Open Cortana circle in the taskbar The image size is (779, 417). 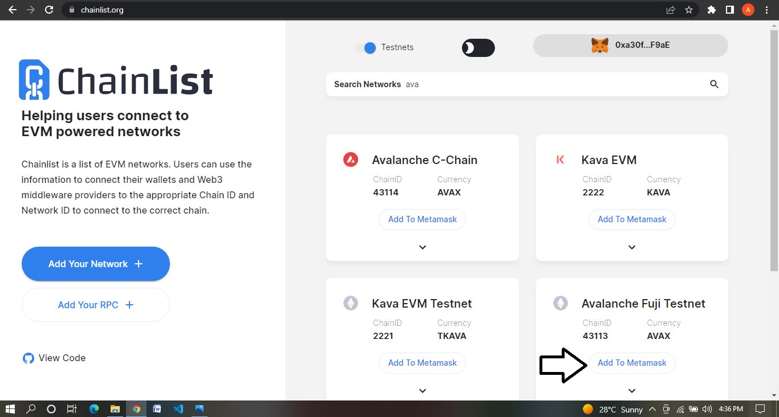(51, 409)
